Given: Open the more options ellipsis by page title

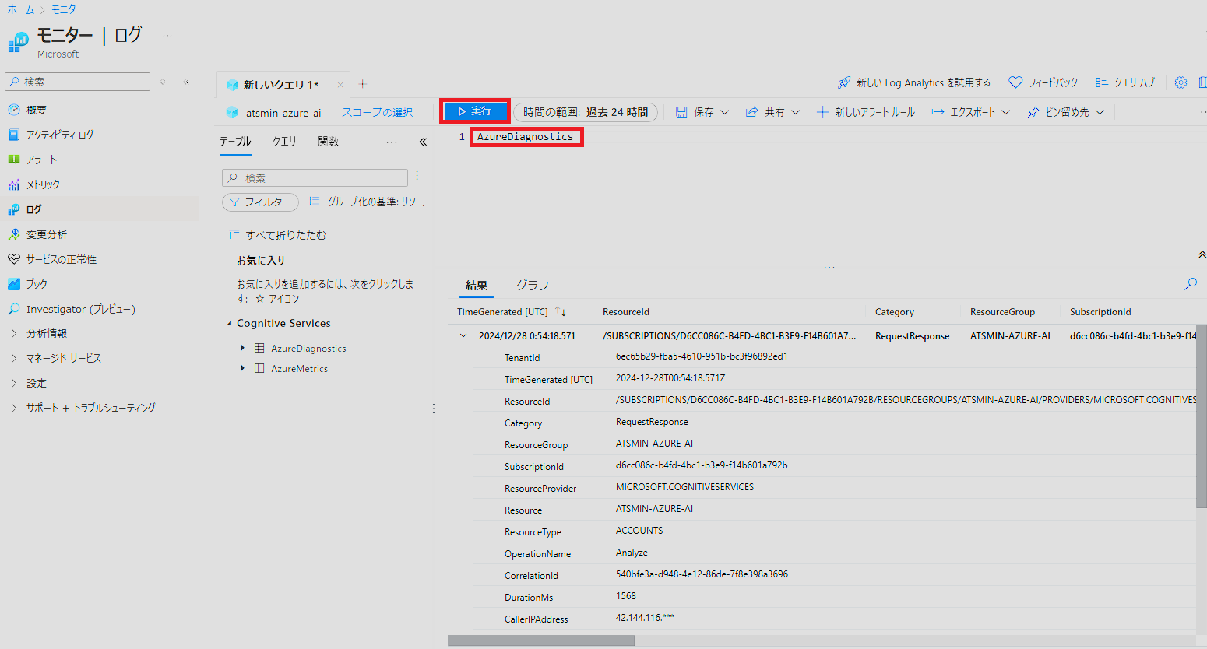Looking at the screenshot, I should coord(167,36).
